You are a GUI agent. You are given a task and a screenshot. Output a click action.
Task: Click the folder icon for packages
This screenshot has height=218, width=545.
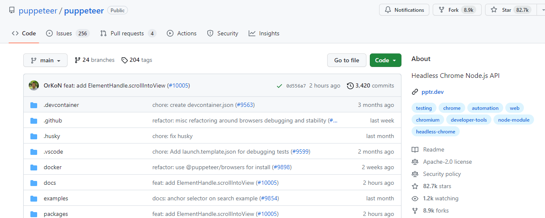pyautogui.click(x=34, y=214)
